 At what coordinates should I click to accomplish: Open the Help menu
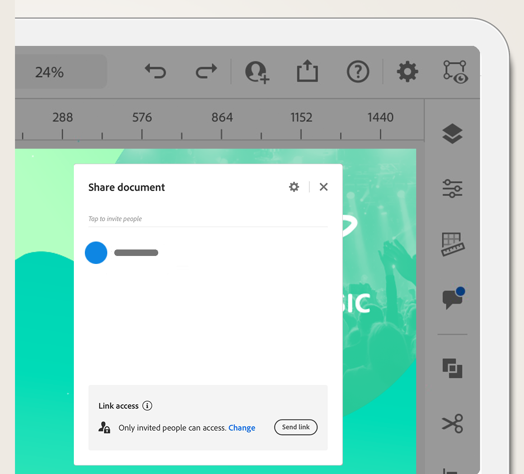[x=357, y=71]
